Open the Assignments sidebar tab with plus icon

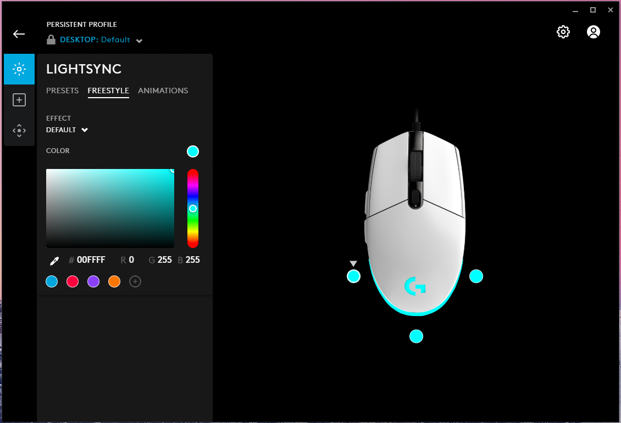pos(19,100)
